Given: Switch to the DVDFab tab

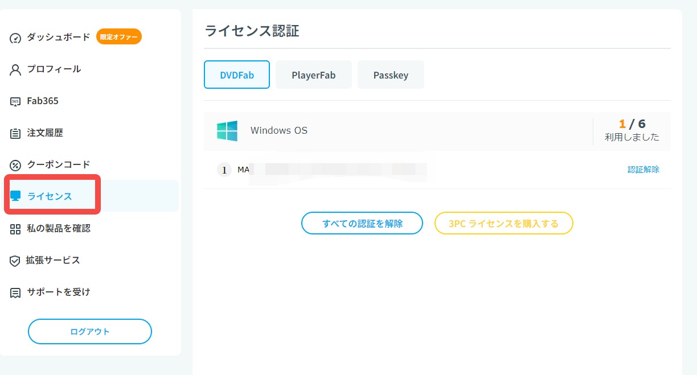Looking at the screenshot, I should pos(237,75).
